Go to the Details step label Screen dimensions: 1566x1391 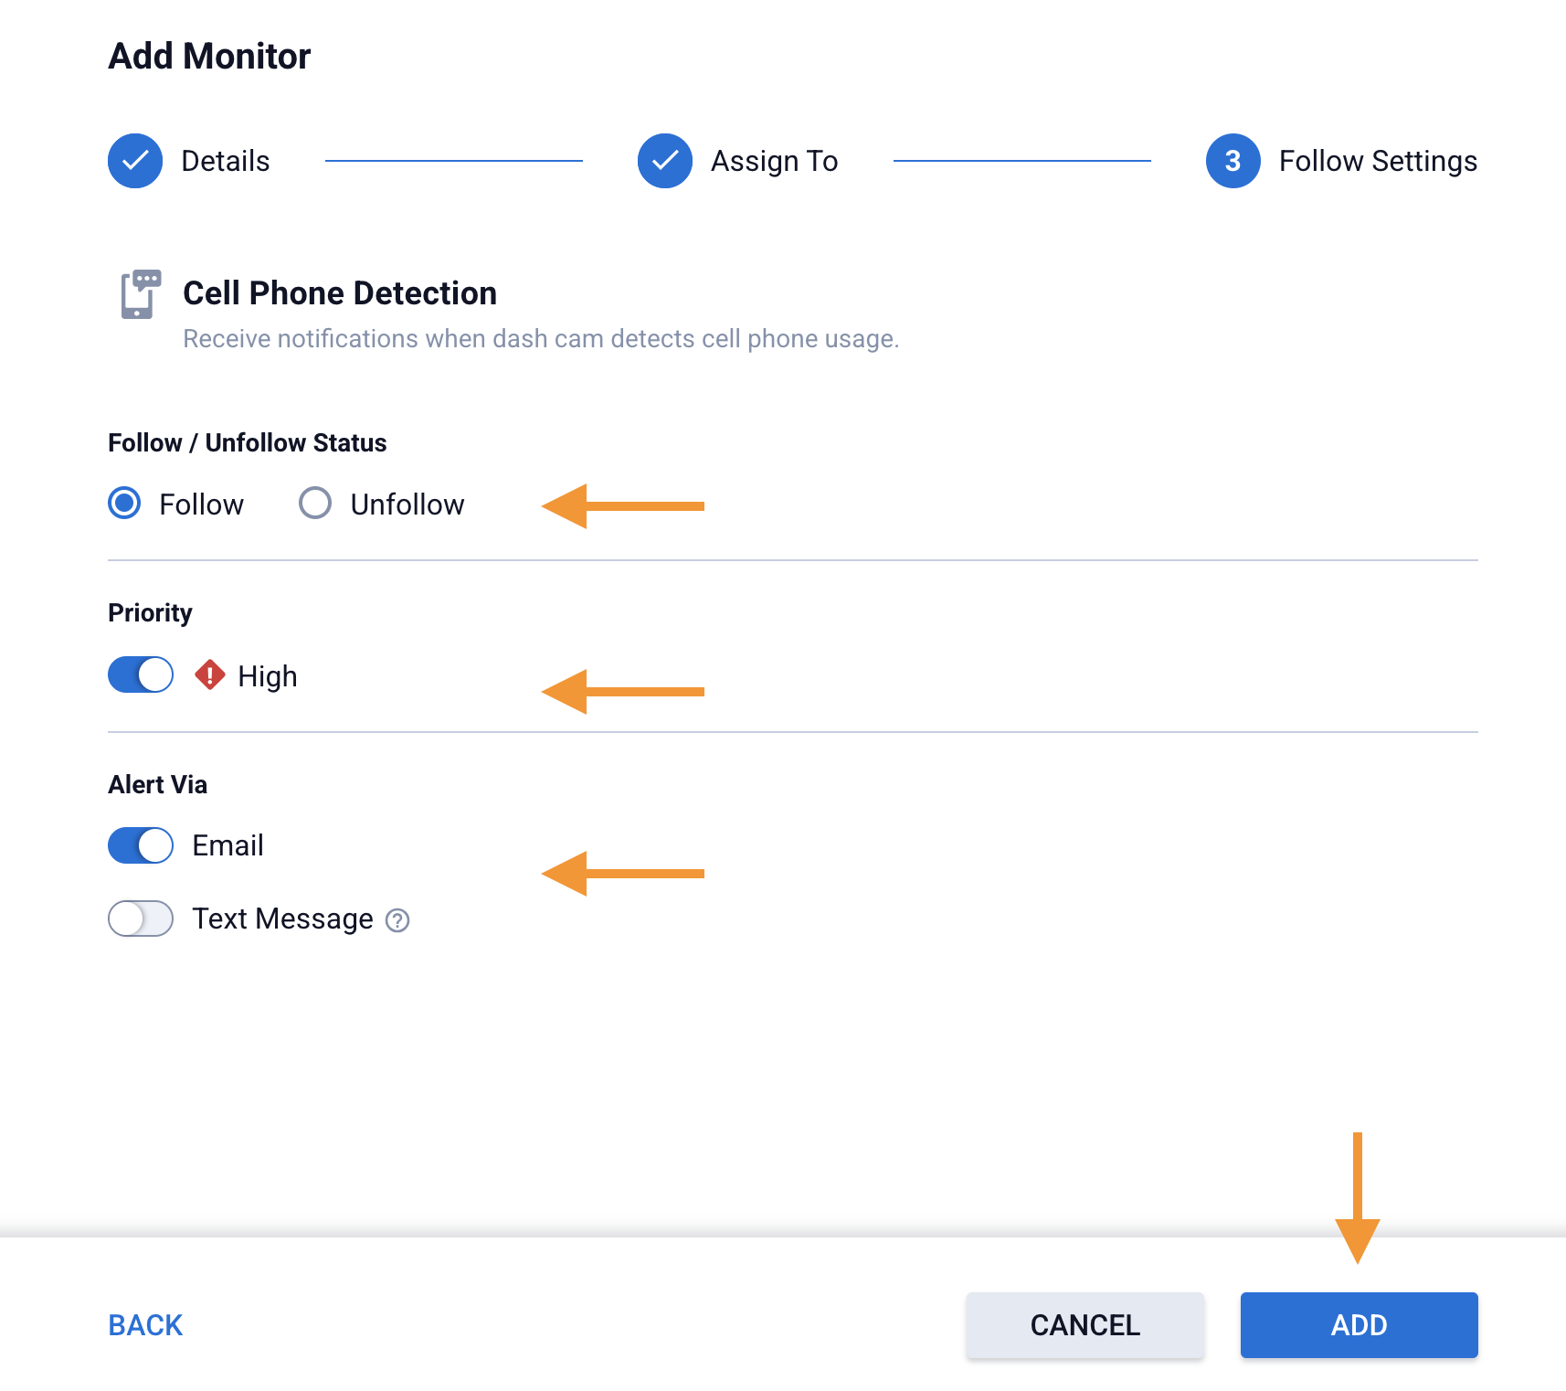pos(226,161)
